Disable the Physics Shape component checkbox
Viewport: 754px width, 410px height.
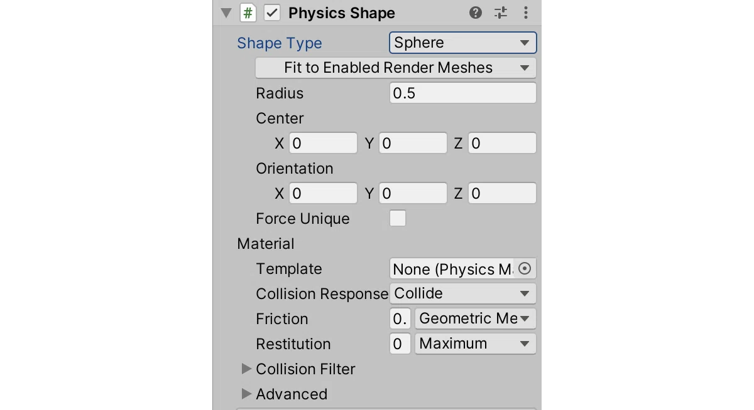pyautogui.click(x=272, y=13)
